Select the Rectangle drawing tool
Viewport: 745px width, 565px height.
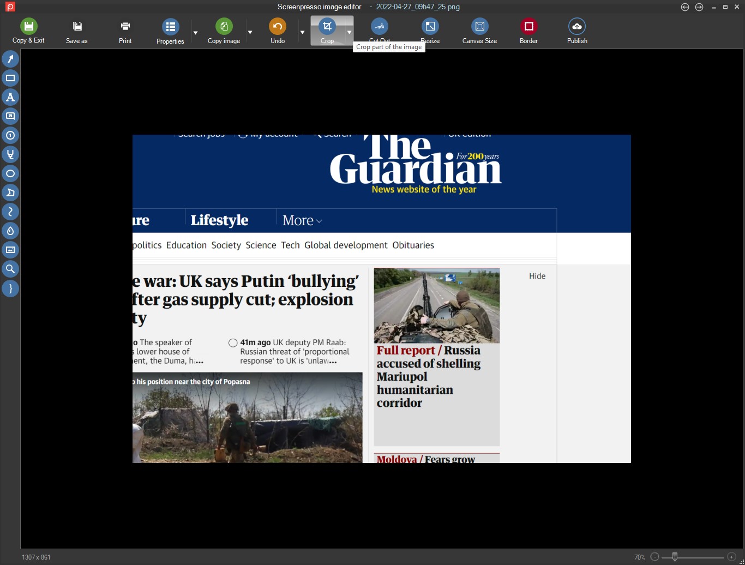click(10, 78)
